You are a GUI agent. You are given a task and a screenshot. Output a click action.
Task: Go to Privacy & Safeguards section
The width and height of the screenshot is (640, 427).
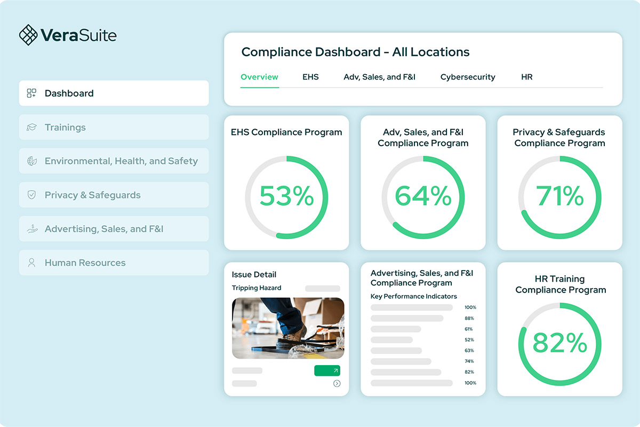tap(114, 195)
